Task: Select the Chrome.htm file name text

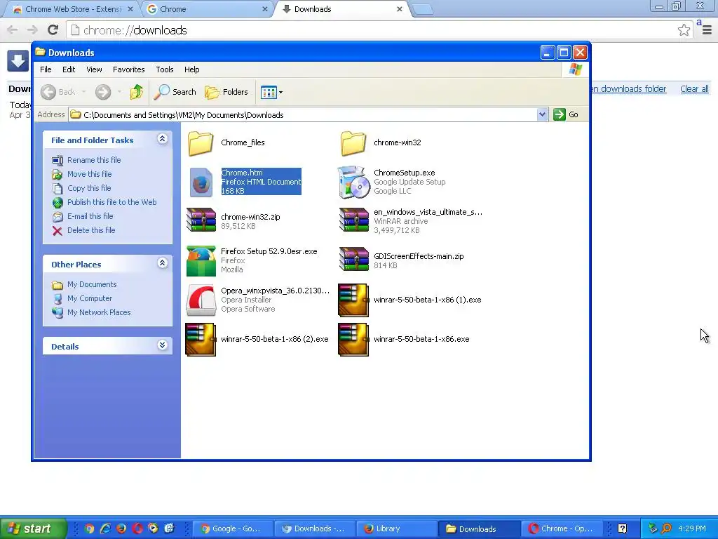Action: pos(242,173)
